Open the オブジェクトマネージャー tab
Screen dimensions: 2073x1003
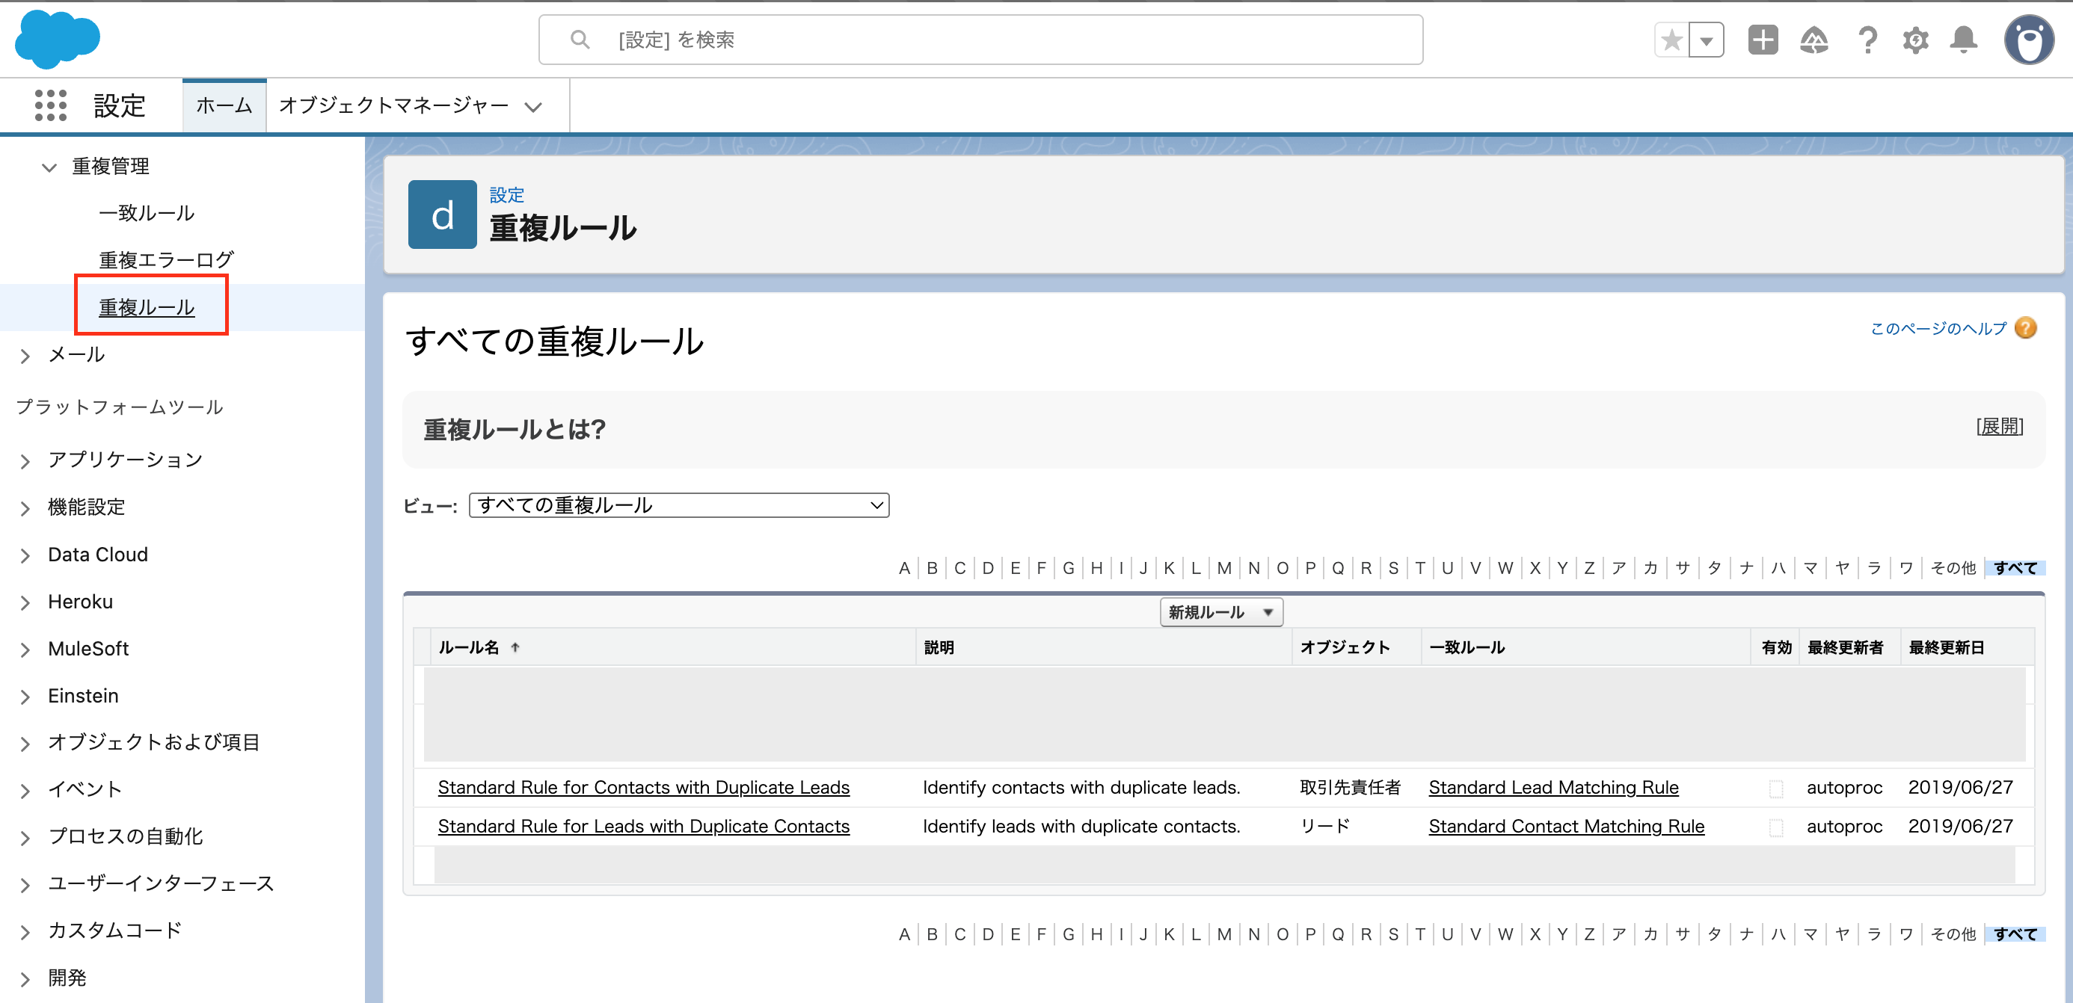394,105
